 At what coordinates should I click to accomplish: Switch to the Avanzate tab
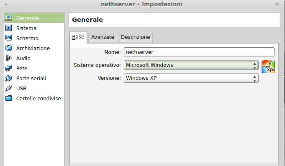(x=103, y=37)
